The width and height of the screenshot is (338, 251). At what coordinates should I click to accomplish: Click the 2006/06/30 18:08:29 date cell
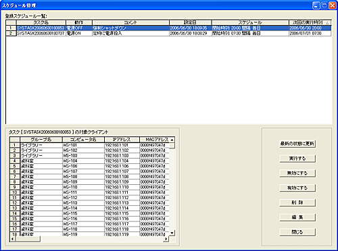coord(191,33)
